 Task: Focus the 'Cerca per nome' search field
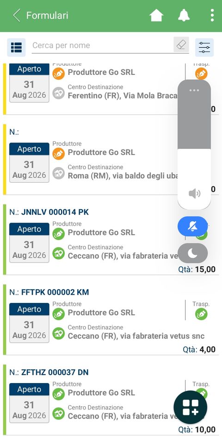pyautogui.click(x=102, y=45)
